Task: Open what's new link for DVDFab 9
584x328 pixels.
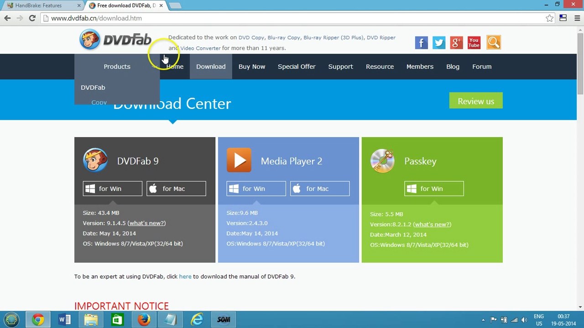Action: [146, 223]
